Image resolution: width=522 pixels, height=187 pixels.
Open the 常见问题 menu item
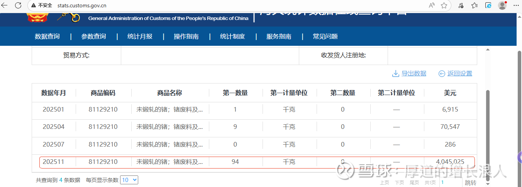pyautogui.click(x=325, y=37)
